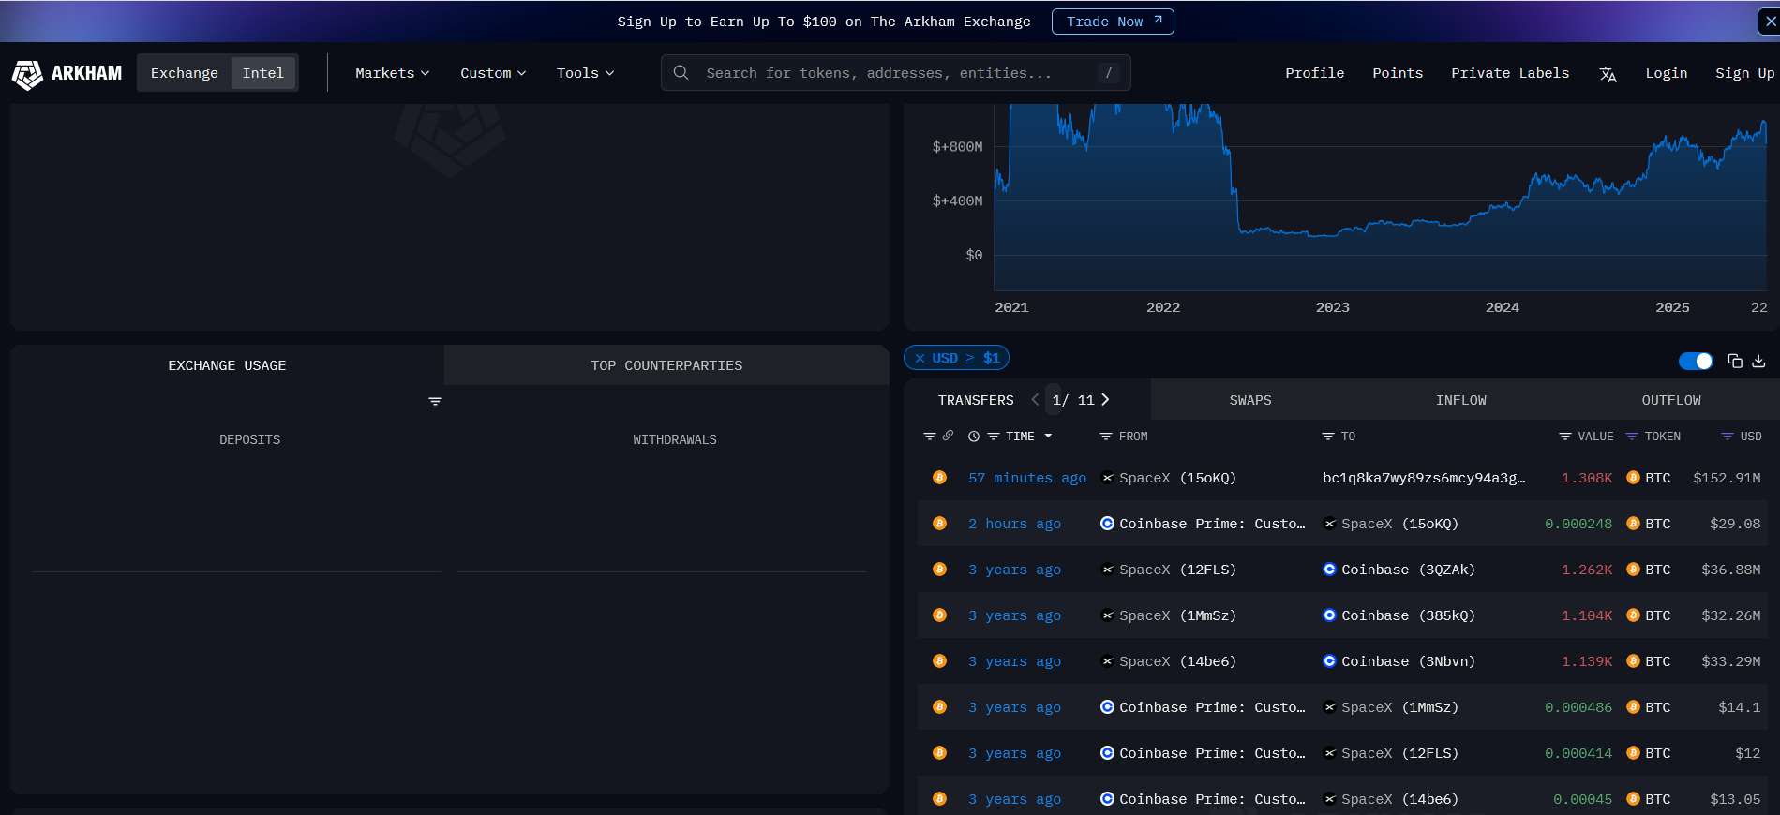Click Bitcoin icon in the 57 minutes ago row
The image size is (1780, 815).
point(939,478)
